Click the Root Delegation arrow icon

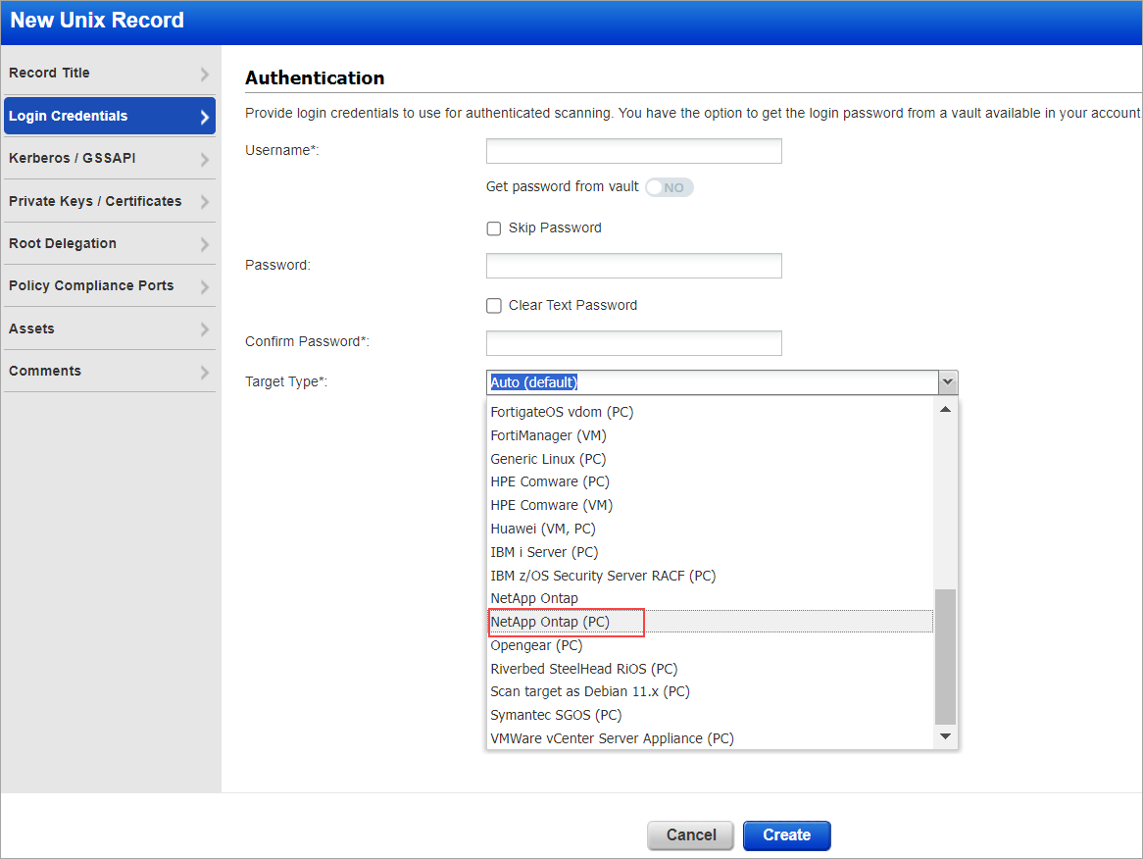tap(204, 243)
